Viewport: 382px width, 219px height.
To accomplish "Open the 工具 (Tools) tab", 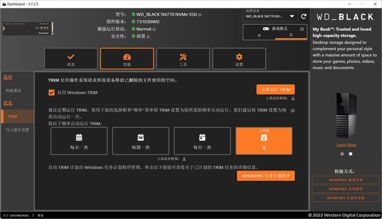I will pos(183,58).
